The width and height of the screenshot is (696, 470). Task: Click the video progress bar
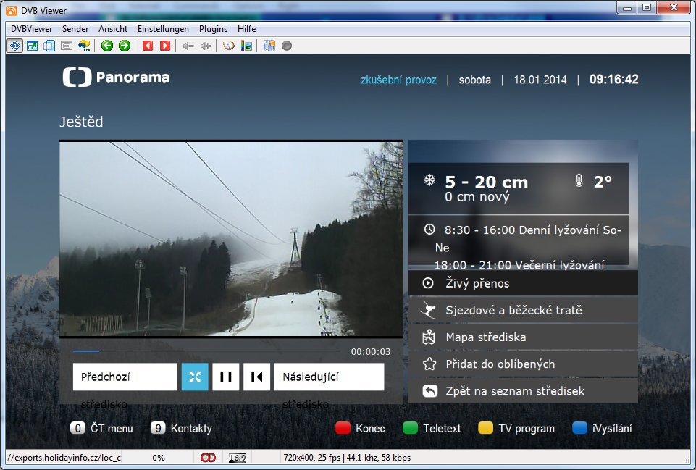point(207,351)
